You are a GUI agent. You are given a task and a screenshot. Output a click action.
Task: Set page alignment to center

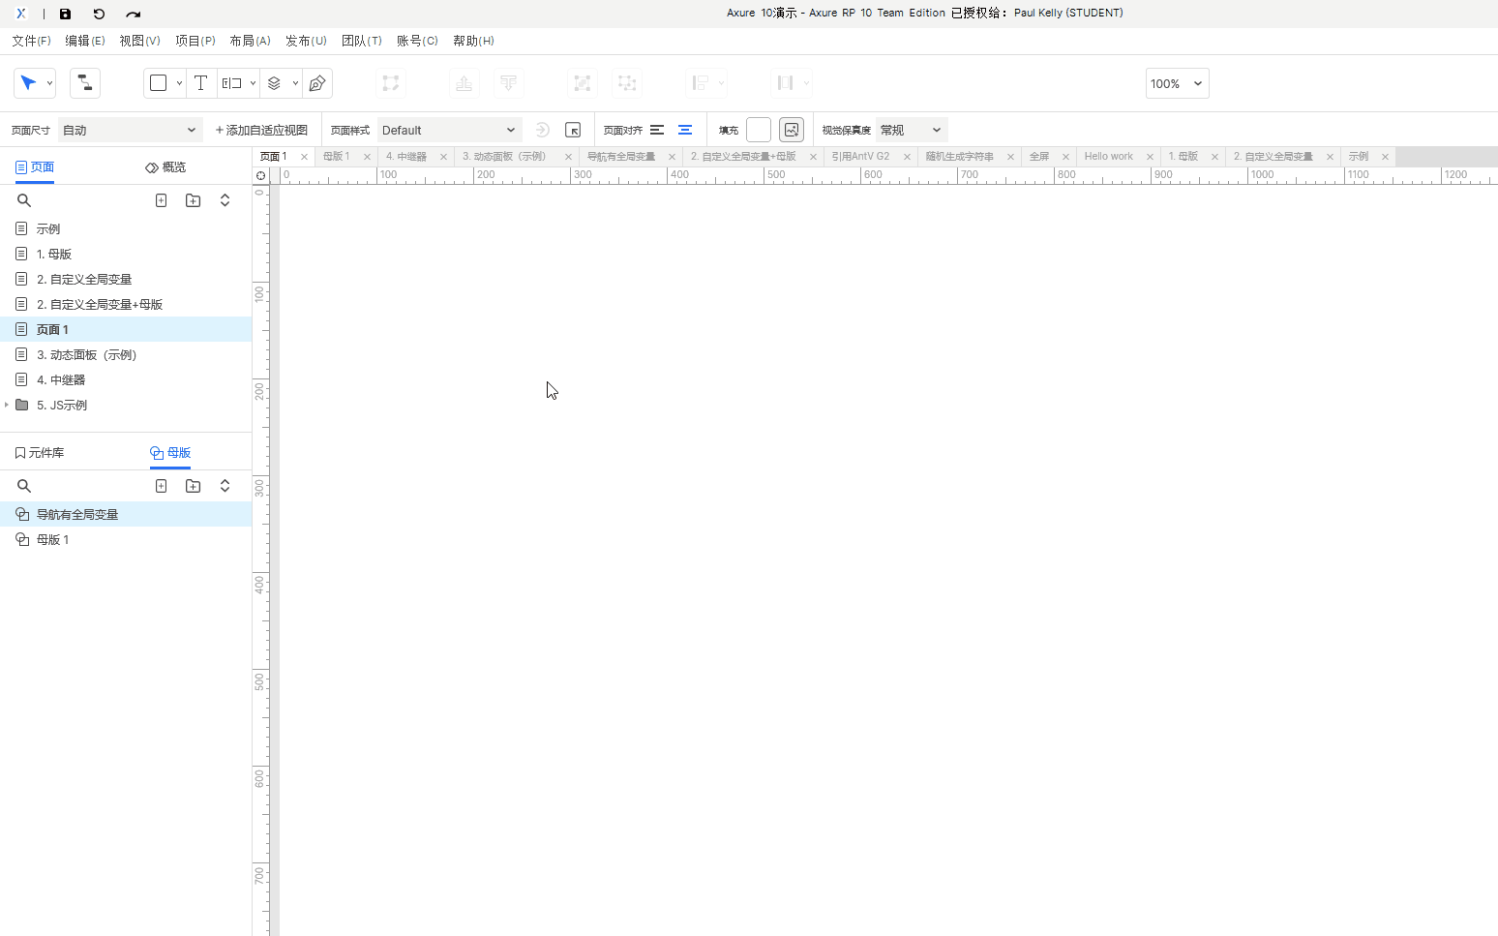pyautogui.click(x=685, y=130)
